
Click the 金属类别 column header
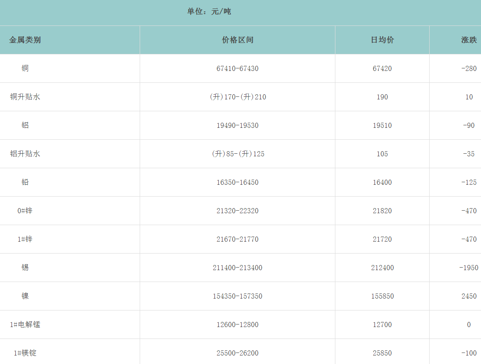(x=25, y=40)
